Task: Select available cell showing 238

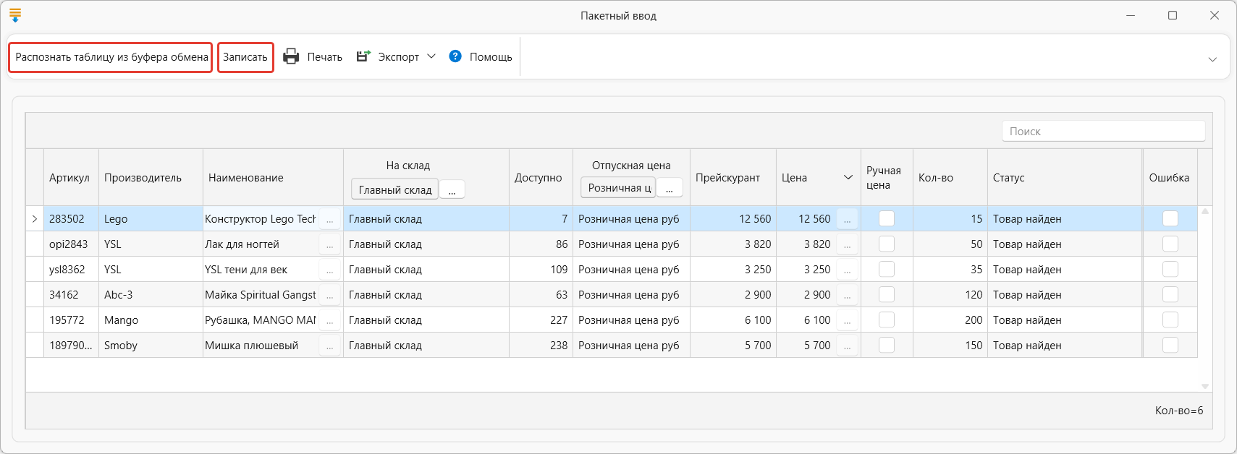Action: (x=541, y=345)
